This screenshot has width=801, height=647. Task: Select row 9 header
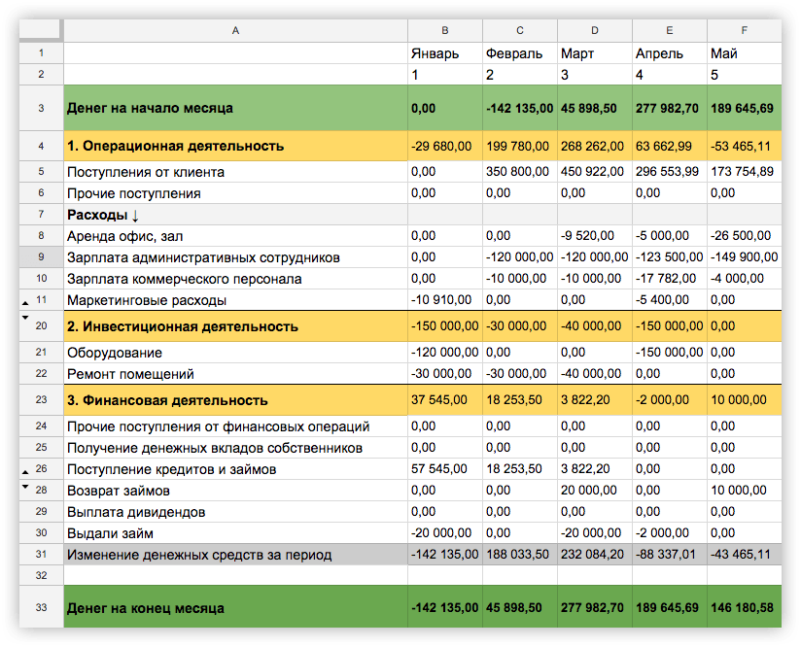(41, 256)
